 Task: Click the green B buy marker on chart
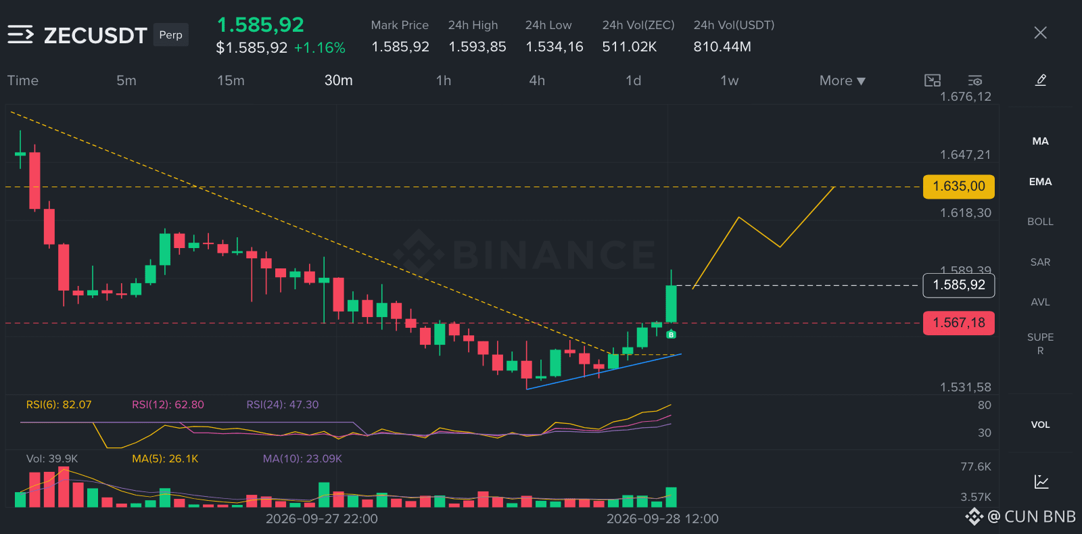pos(671,335)
